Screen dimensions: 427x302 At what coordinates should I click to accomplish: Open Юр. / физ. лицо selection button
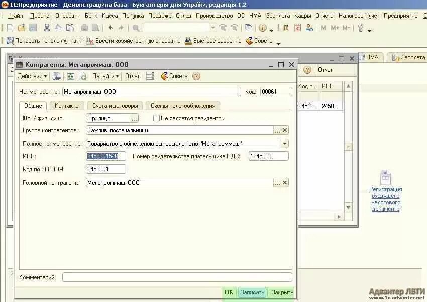[135, 118]
